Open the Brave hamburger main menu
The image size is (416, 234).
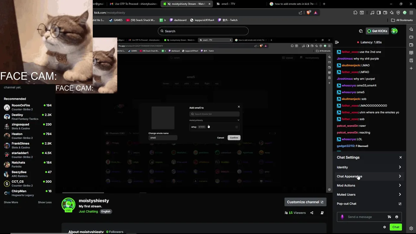pos(411,13)
